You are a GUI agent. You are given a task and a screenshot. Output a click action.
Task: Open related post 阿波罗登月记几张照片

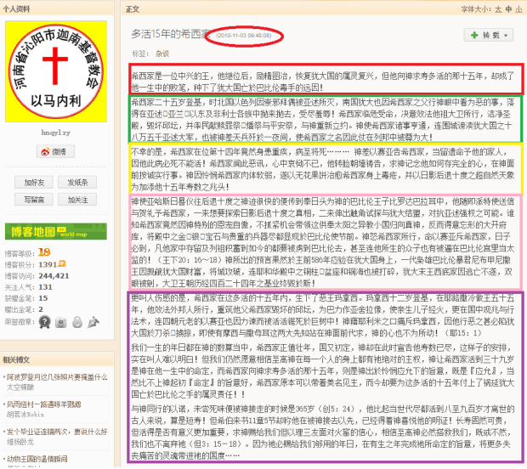click(x=54, y=375)
